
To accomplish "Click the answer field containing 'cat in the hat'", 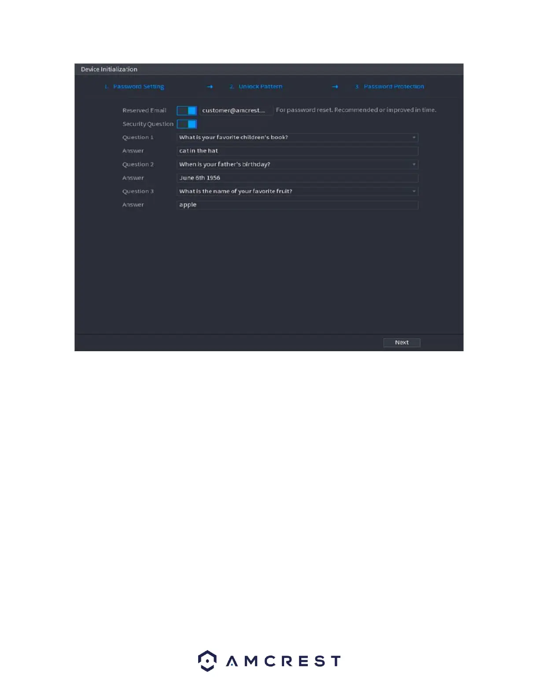I will [x=297, y=151].
